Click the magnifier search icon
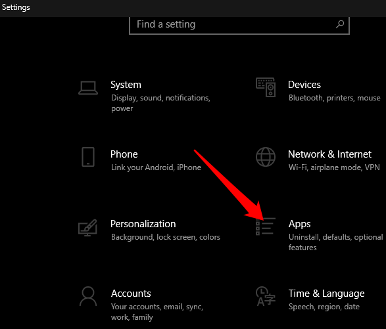 pyautogui.click(x=340, y=24)
